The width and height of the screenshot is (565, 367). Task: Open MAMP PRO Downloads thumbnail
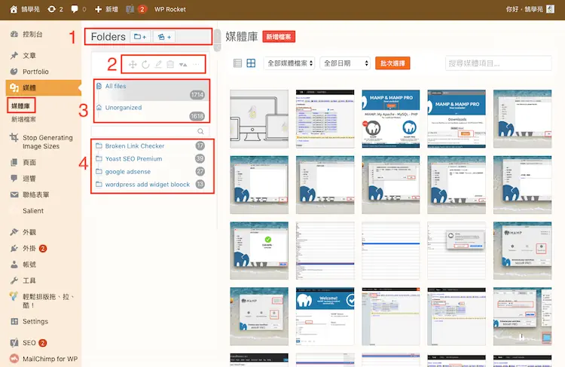click(457, 119)
